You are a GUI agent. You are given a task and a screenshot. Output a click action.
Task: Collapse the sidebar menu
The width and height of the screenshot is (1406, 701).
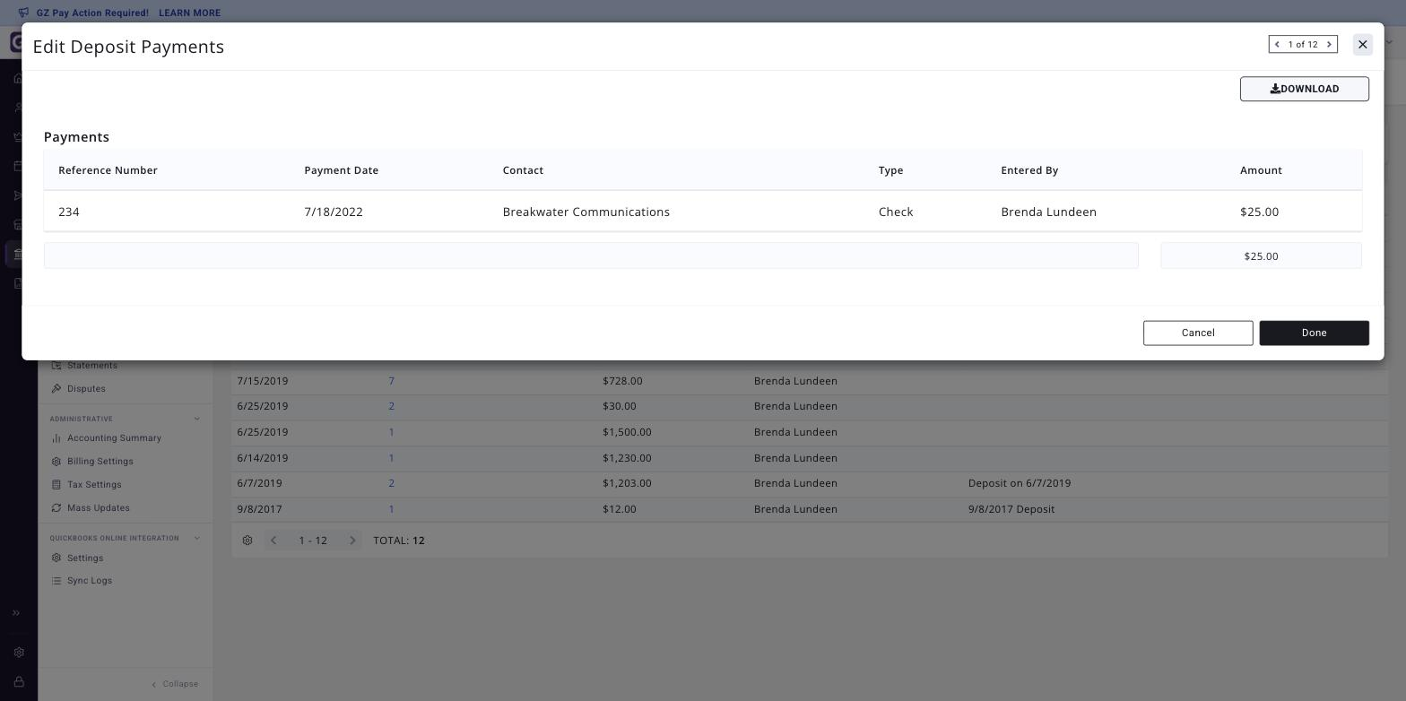175,684
